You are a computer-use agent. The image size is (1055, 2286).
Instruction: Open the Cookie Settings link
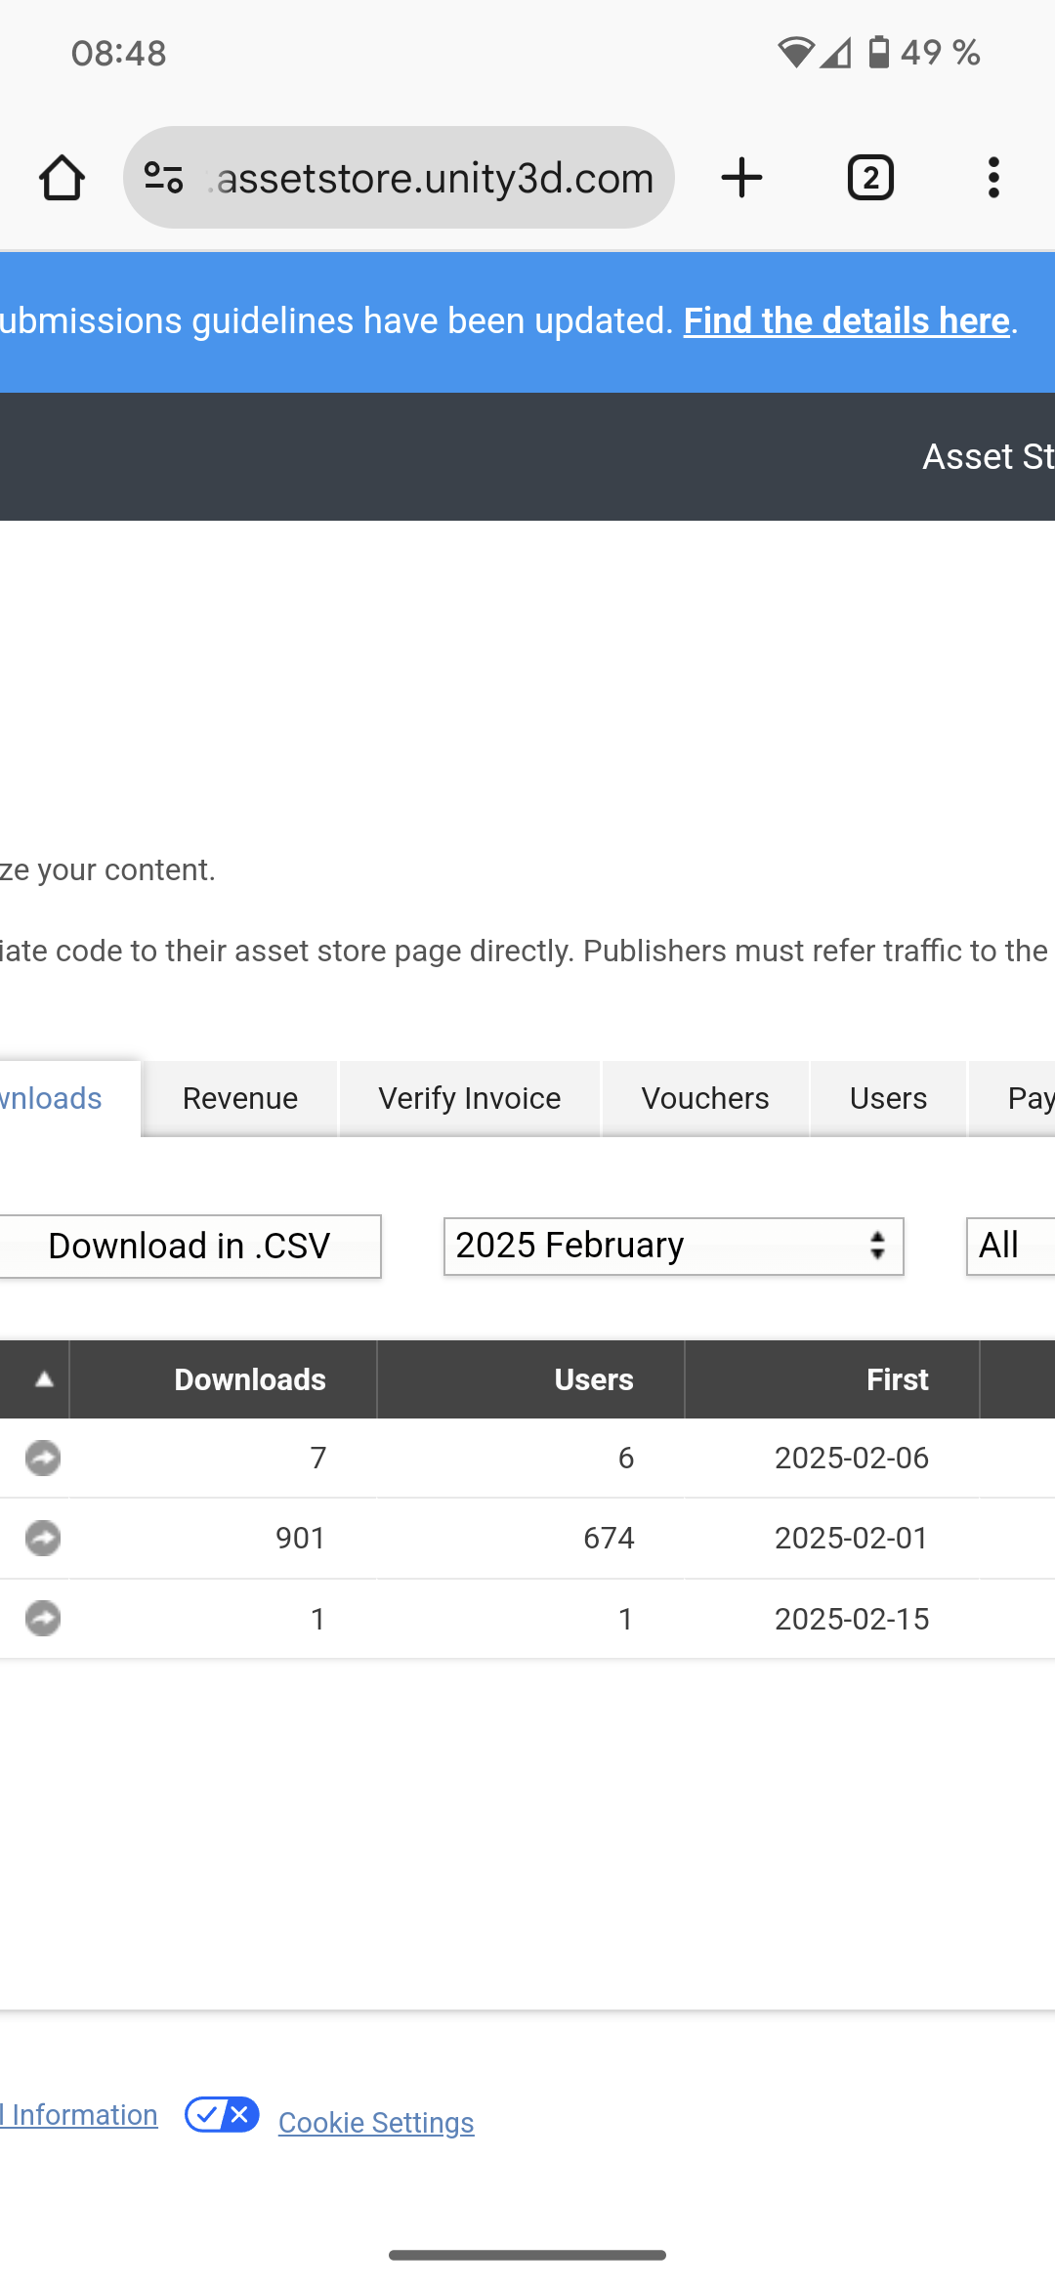pyautogui.click(x=376, y=2123)
